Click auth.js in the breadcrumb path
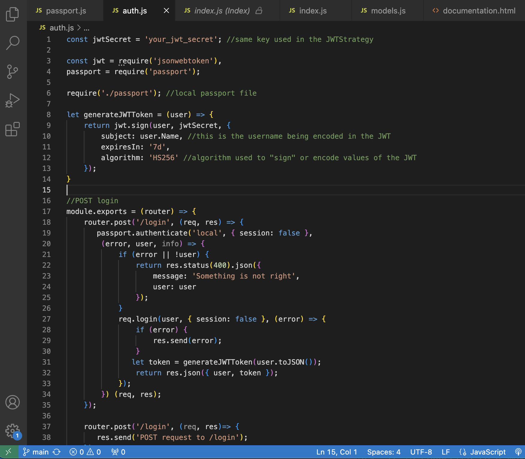 61,28
